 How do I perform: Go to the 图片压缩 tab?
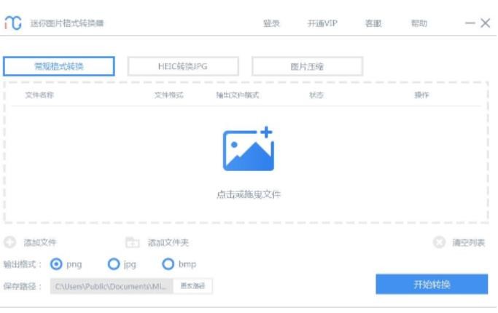coord(307,66)
